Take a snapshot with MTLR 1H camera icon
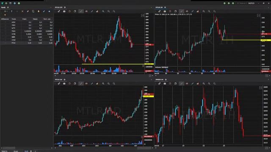Viewport: 271px width, 152px height. [165, 11]
